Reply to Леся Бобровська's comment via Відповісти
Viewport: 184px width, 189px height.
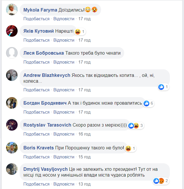pos(64,62)
